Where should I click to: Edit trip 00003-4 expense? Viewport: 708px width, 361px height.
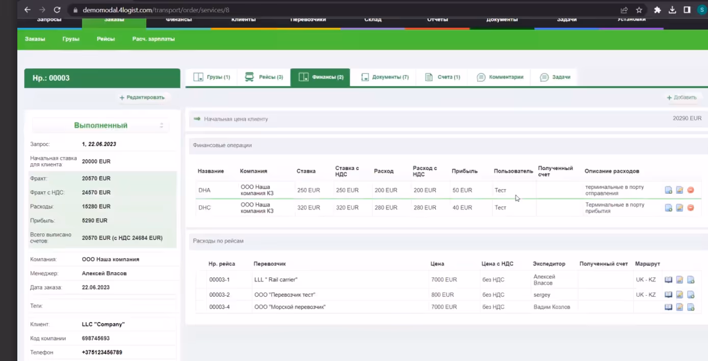[679, 307]
